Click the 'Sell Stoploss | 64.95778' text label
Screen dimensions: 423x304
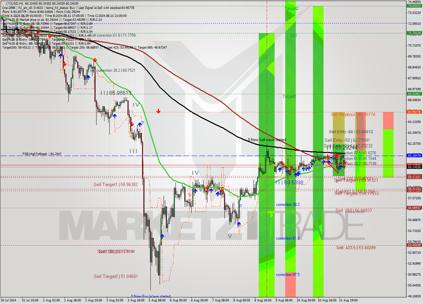pyautogui.click(x=353, y=115)
